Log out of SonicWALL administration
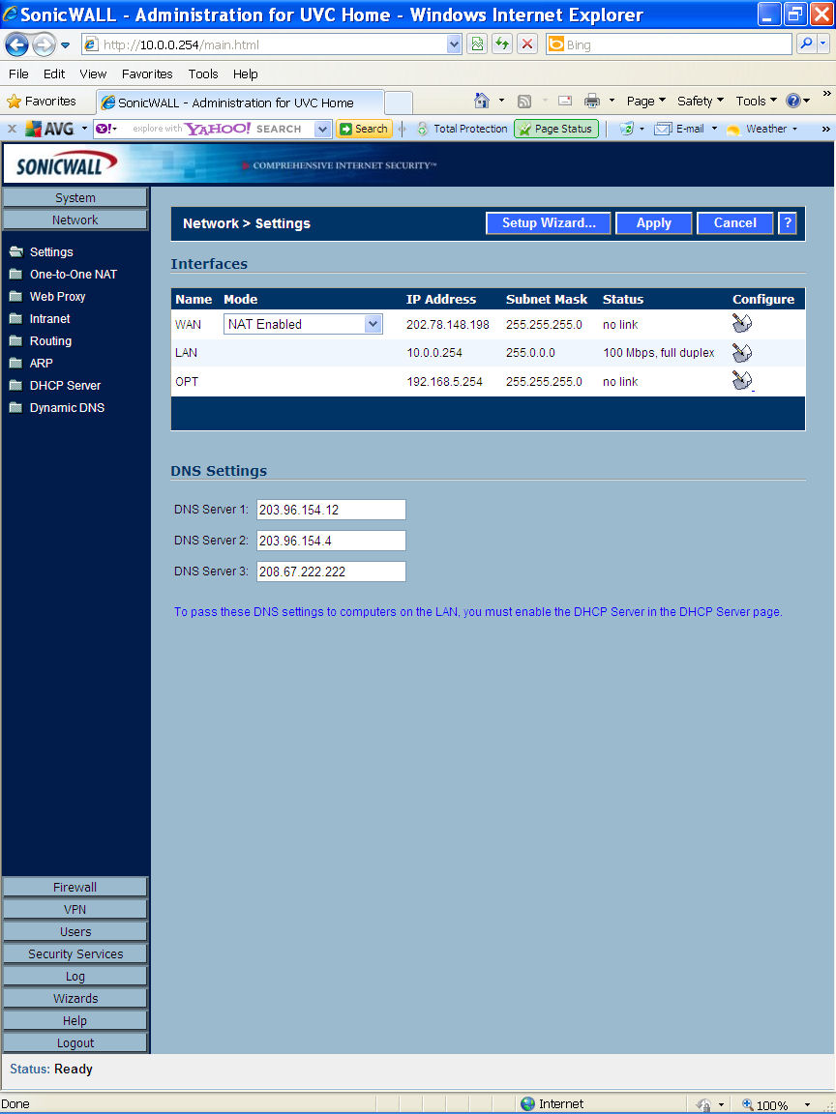 [75, 1043]
